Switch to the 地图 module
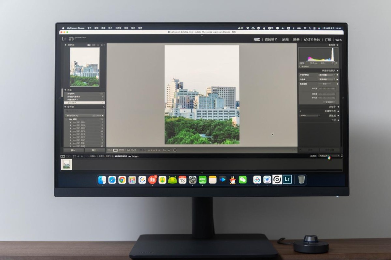 click(285, 40)
